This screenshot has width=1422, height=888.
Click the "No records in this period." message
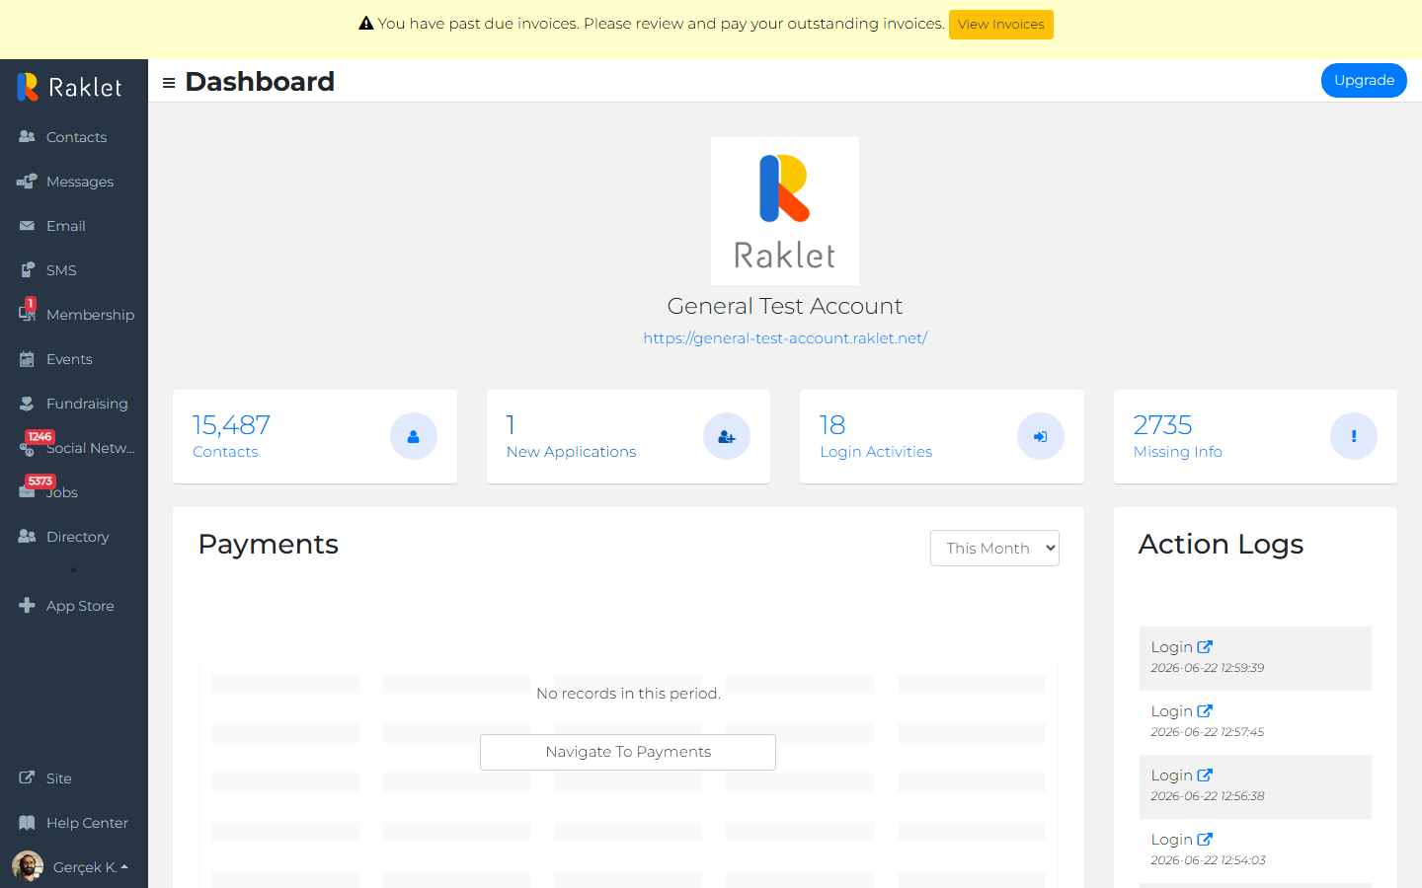(x=628, y=694)
